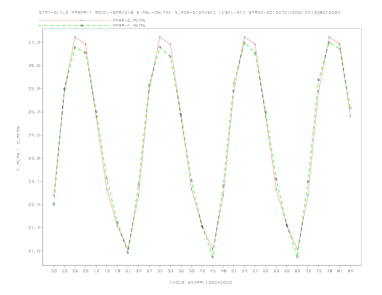The width and height of the screenshot is (382, 295).
Task: Click the 81 forecast hour tick label
Action: pos(340,271)
